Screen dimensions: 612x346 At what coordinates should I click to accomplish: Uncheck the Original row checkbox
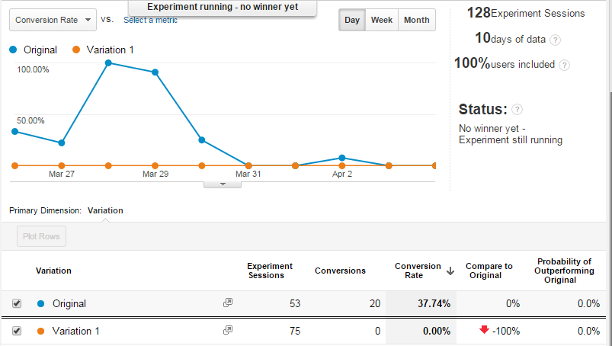click(17, 303)
